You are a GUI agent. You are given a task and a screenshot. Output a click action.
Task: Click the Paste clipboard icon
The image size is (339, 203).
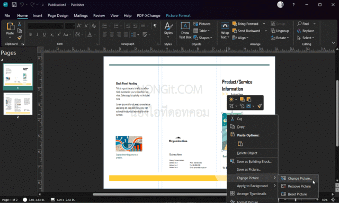pyautogui.click(x=10, y=26)
